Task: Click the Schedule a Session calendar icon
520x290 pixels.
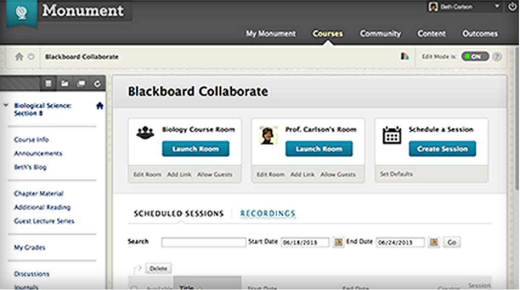Action: 391,135
